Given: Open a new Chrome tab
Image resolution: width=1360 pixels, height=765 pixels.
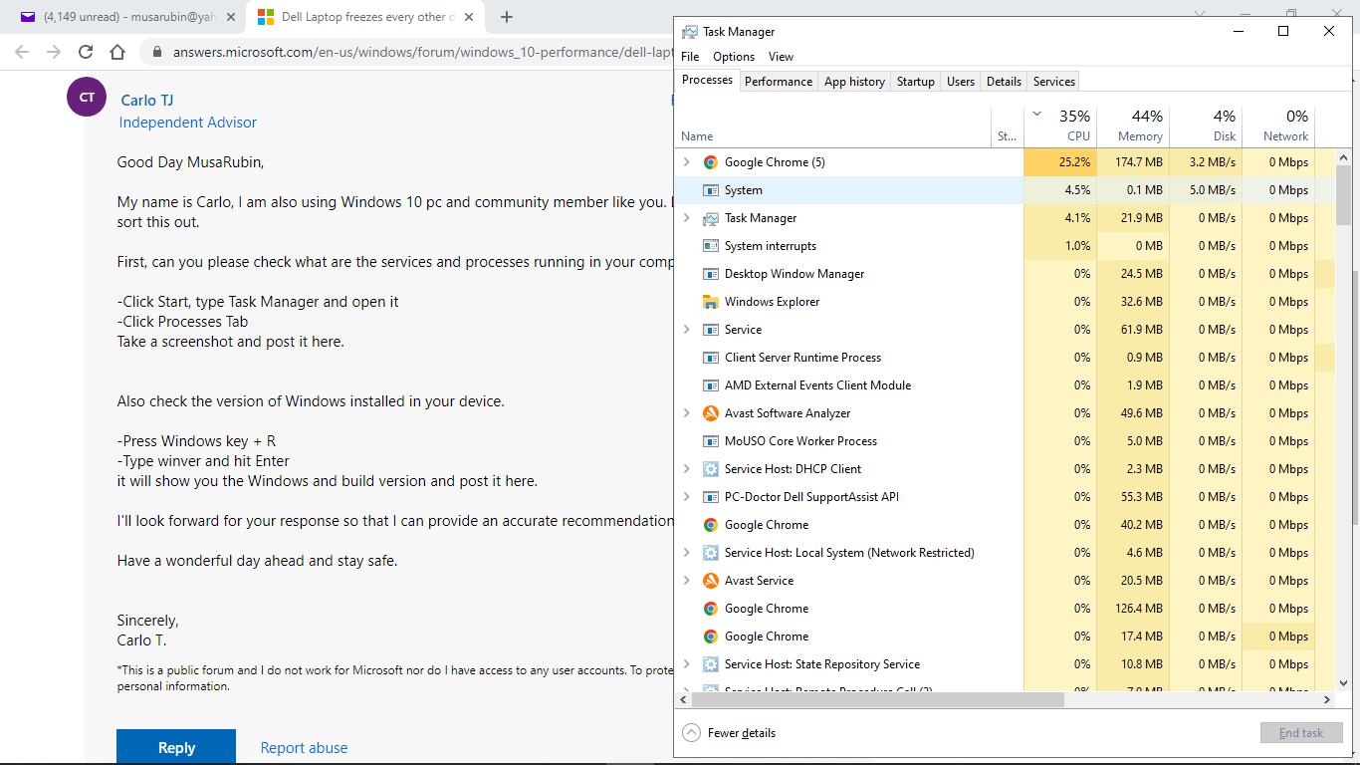Looking at the screenshot, I should pos(507,17).
